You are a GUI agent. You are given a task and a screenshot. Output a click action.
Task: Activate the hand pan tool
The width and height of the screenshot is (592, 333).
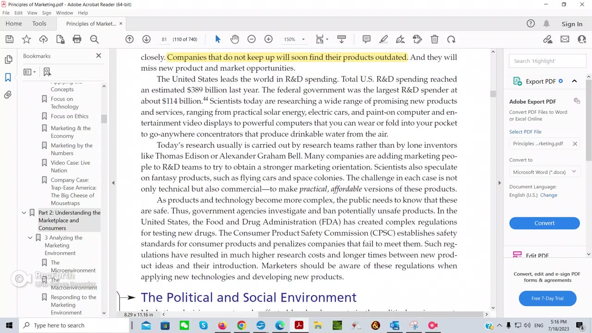[234, 39]
